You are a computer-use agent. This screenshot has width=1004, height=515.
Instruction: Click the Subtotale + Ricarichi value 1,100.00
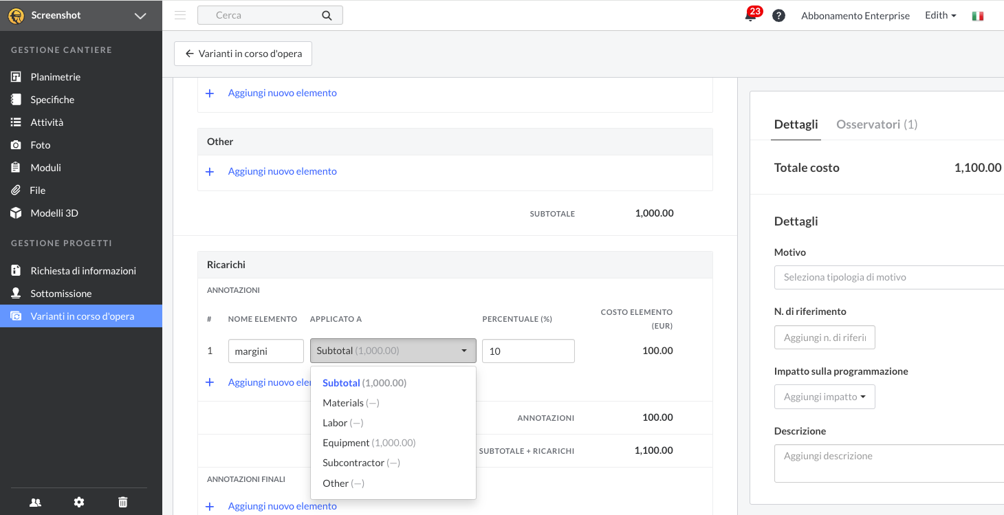click(654, 450)
